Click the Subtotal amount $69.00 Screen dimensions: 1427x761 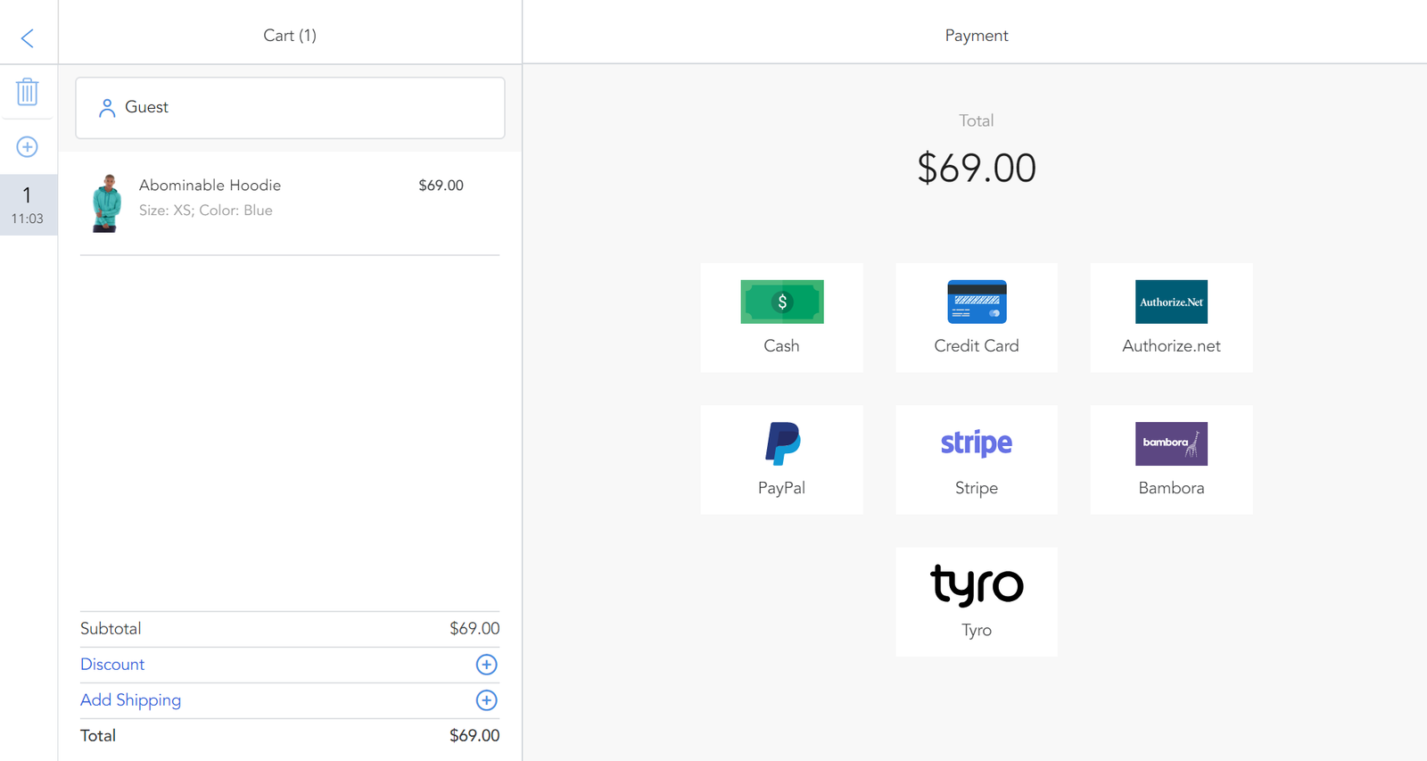click(x=474, y=629)
